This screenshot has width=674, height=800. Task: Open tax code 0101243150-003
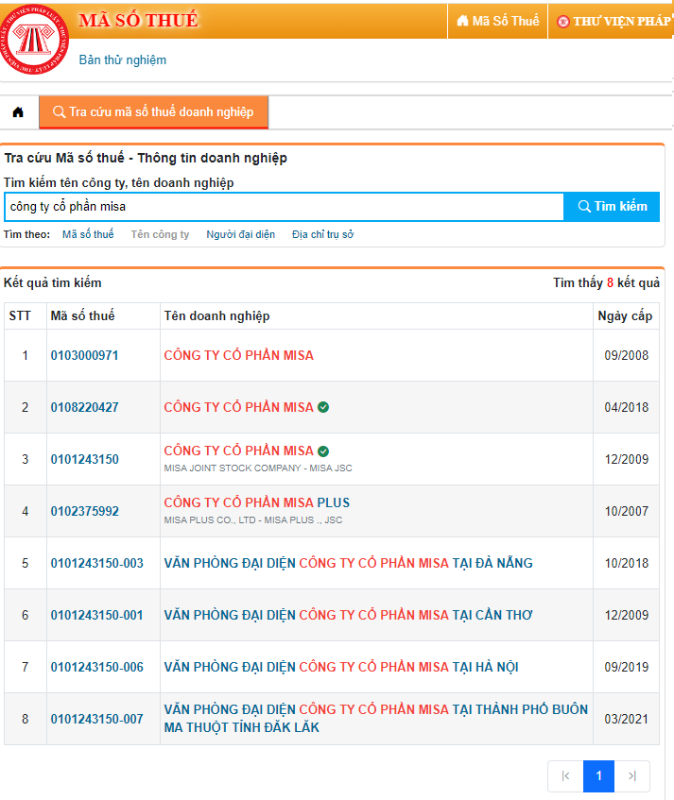pos(97,563)
